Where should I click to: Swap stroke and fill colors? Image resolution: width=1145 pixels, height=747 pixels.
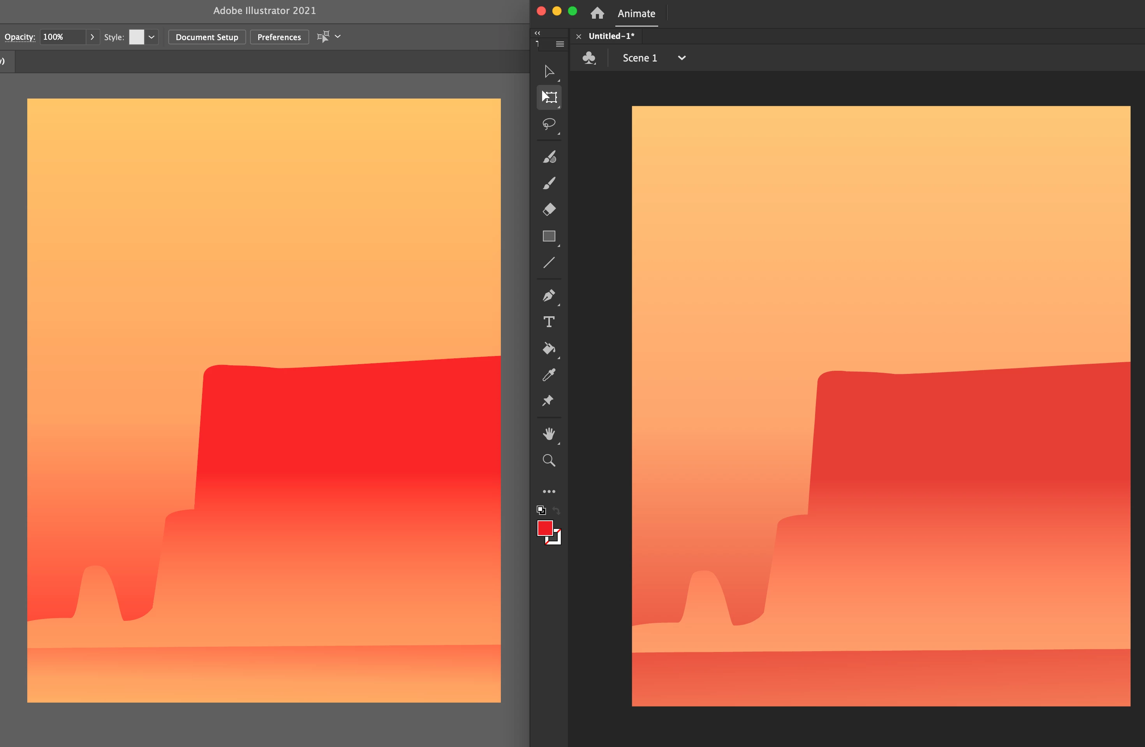[x=557, y=510]
